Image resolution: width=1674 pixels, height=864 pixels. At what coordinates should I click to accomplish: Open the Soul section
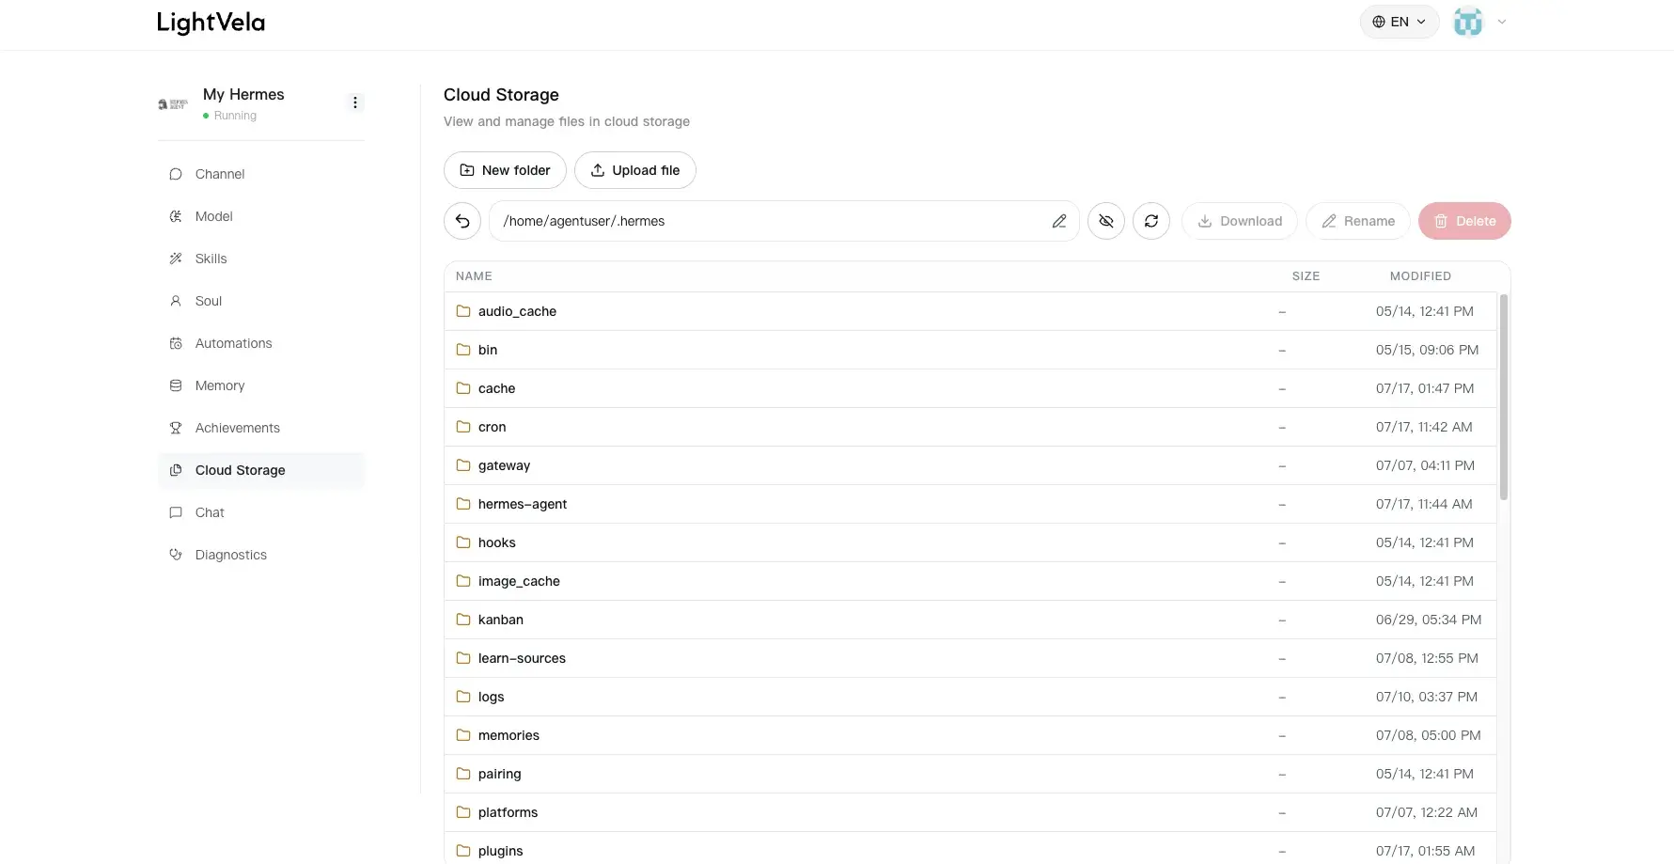261,301
